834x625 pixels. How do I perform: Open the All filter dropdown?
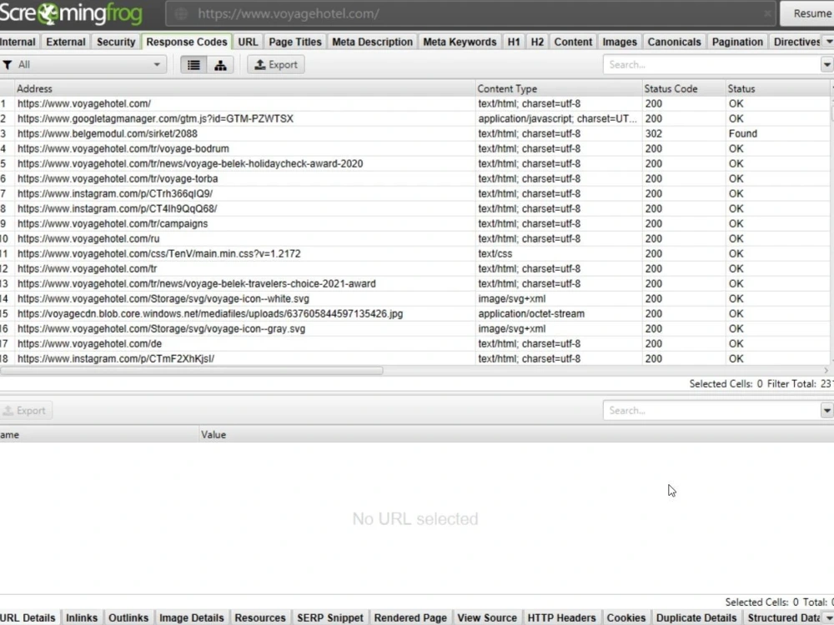tap(83, 65)
